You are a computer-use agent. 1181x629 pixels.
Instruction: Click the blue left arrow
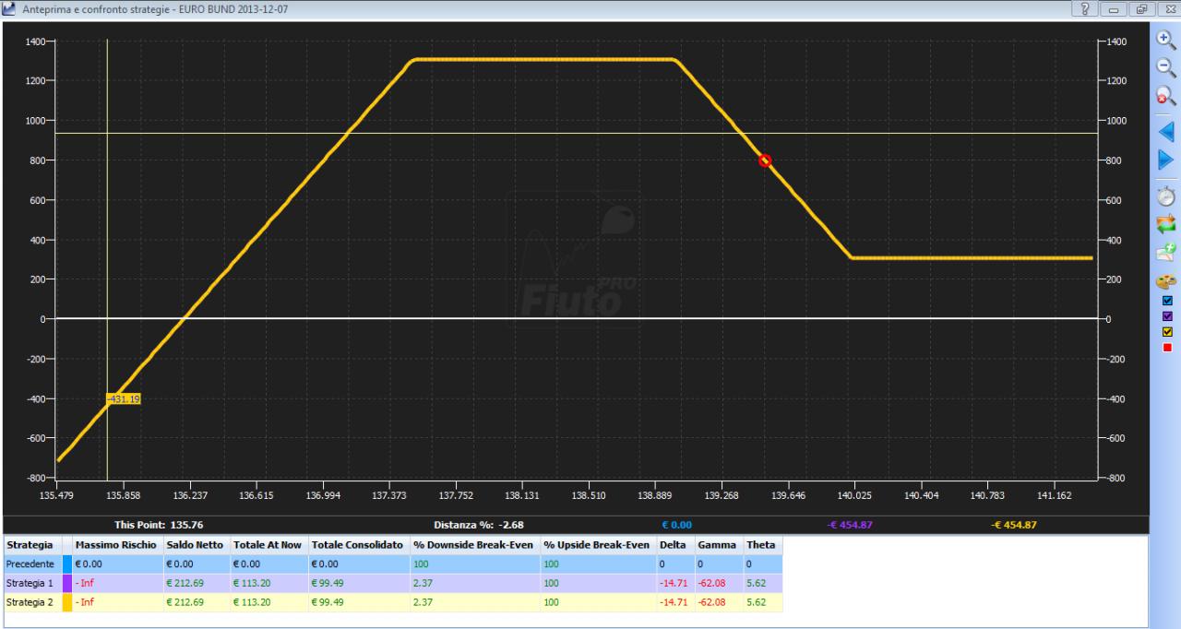click(x=1166, y=132)
